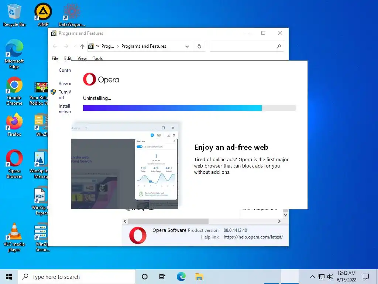Image resolution: width=378 pixels, height=284 pixels.
Task: Open the recent locations dropdown arrow
Action: (75, 46)
